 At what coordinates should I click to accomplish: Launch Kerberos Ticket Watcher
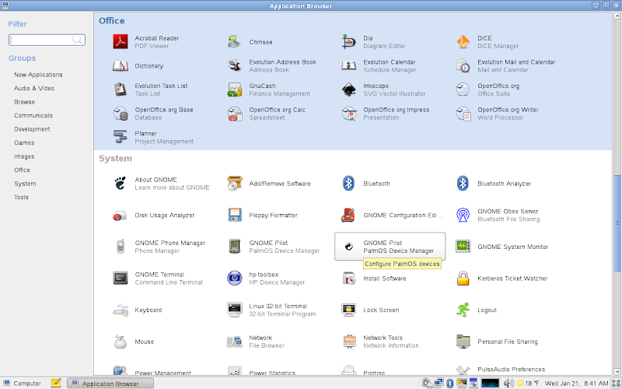501,279
